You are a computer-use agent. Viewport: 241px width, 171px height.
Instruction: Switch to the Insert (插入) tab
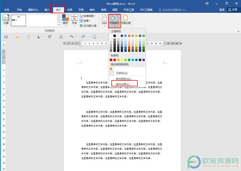(47, 10)
